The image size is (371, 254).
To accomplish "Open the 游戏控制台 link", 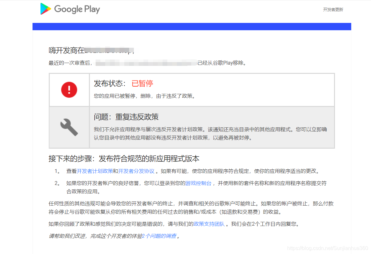I will pos(198,183).
